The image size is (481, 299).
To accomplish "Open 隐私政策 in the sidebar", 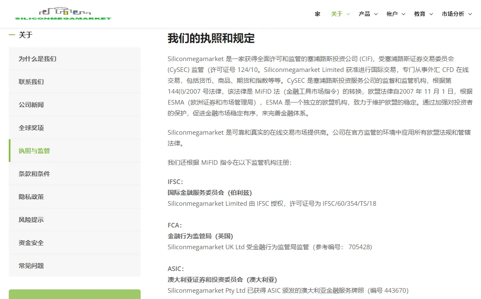I will 75,197.
